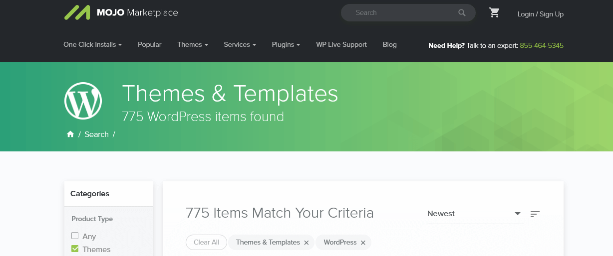Remove the Themes & Templates filter chip
The width and height of the screenshot is (613, 256).
[306, 243]
